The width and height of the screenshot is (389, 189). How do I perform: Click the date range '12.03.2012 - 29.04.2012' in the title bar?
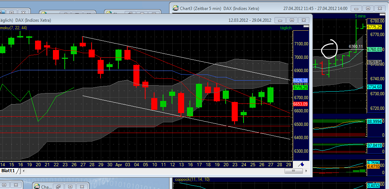click(250, 20)
